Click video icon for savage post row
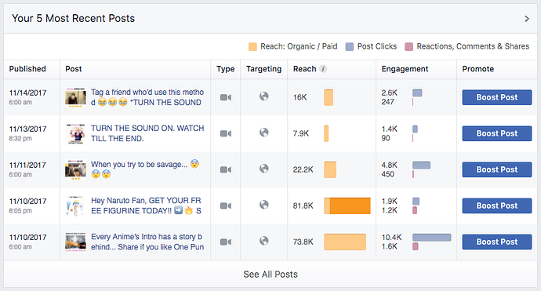541x291 pixels. tap(226, 169)
